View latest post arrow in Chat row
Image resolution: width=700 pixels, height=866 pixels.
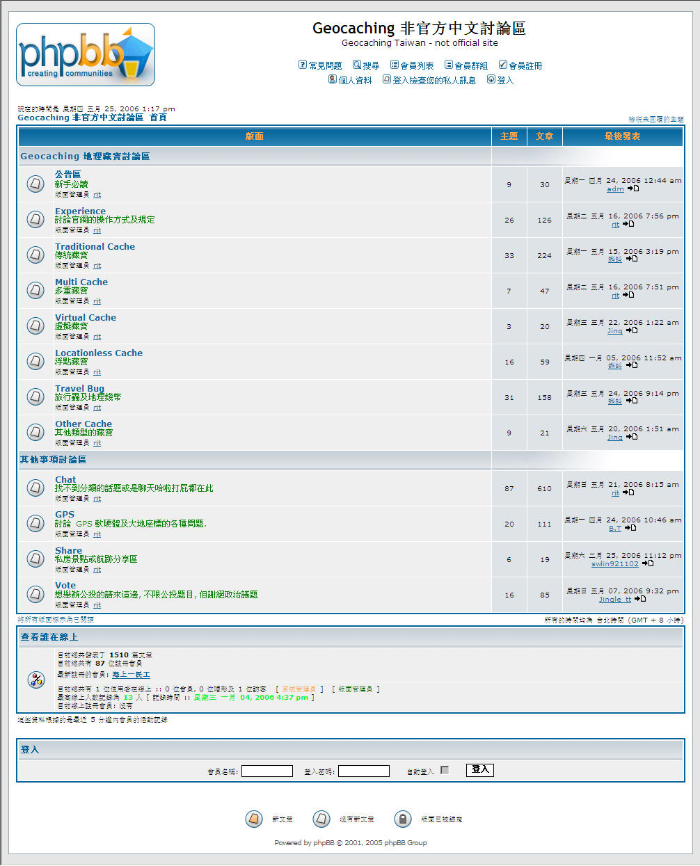628,492
